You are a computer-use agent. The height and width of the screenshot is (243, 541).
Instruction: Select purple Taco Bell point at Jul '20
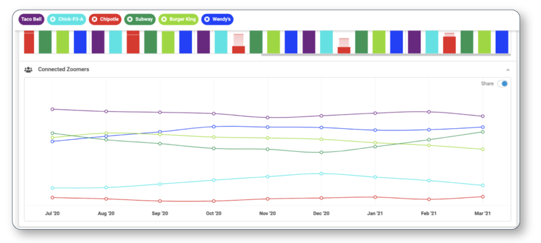tap(52, 109)
